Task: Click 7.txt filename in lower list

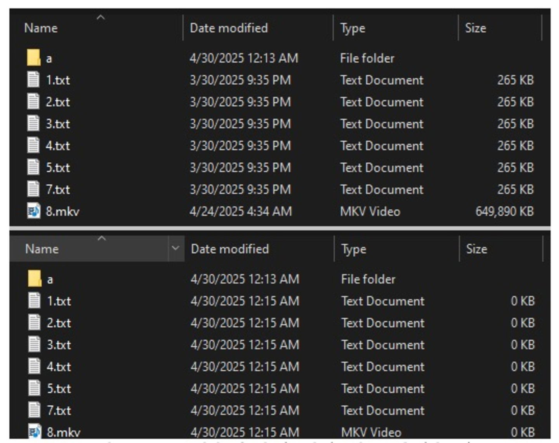Action: coord(59,410)
